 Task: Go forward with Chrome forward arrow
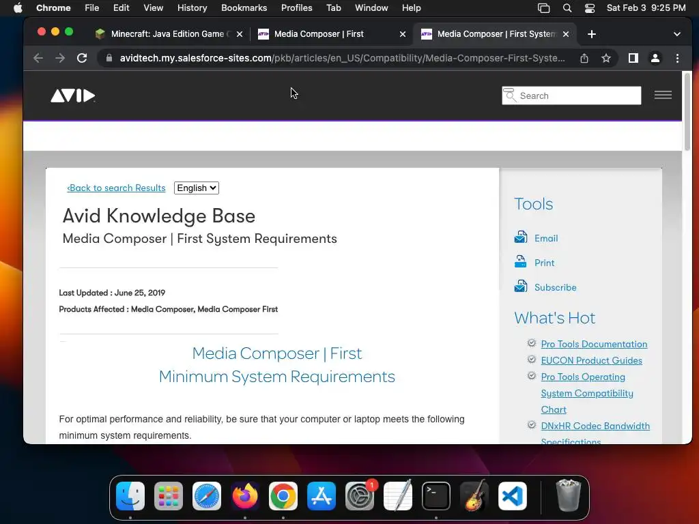coord(60,58)
